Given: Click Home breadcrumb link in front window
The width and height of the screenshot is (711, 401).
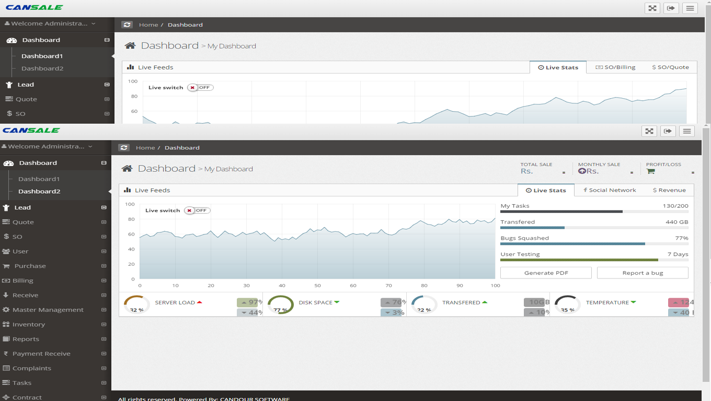Looking at the screenshot, I should coord(145,148).
